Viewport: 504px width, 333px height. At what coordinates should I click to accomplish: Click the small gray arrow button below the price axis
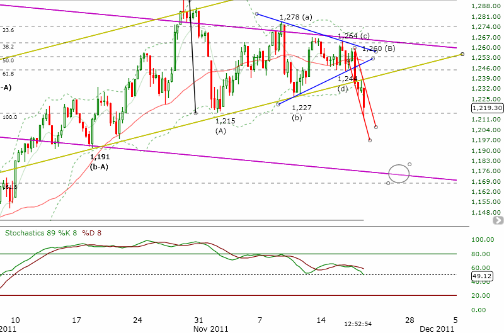pos(498,220)
